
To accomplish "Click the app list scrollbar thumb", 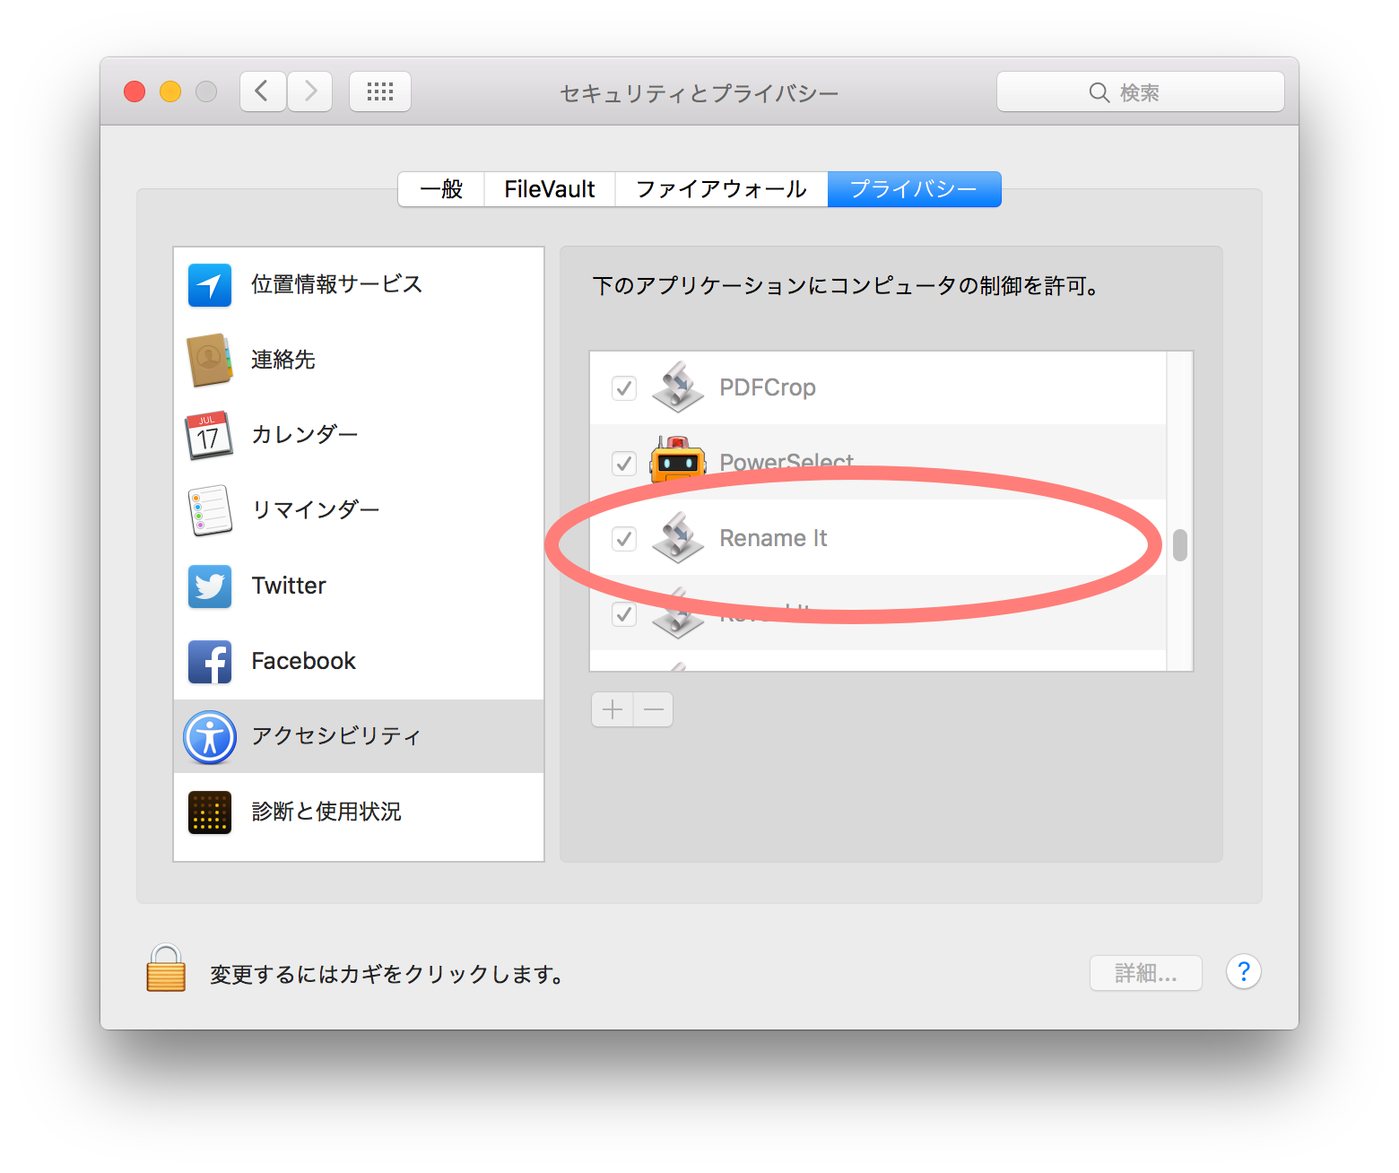I will coord(1180,545).
